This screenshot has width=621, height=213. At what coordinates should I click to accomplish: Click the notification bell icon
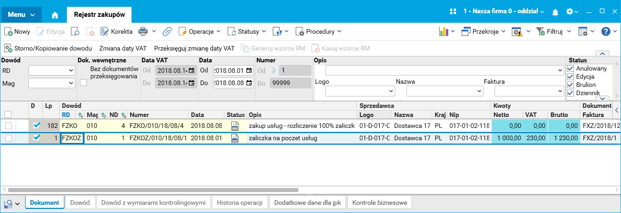pyautogui.click(x=555, y=12)
